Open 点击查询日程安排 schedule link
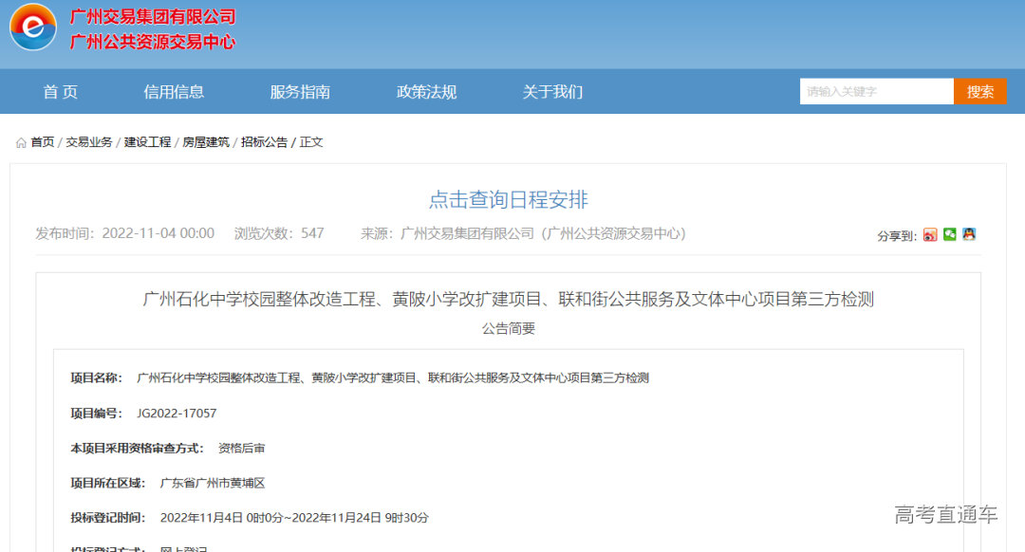The width and height of the screenshot is (1025, 552). [512, 201]
